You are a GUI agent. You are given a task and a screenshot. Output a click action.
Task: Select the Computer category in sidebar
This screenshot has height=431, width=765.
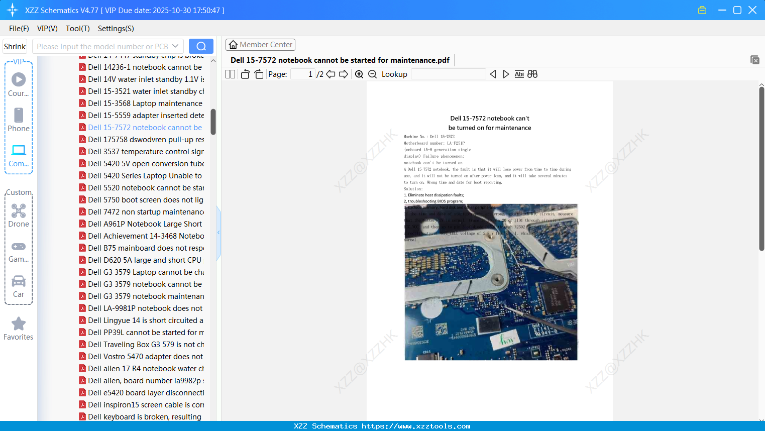tap(19, 155)
